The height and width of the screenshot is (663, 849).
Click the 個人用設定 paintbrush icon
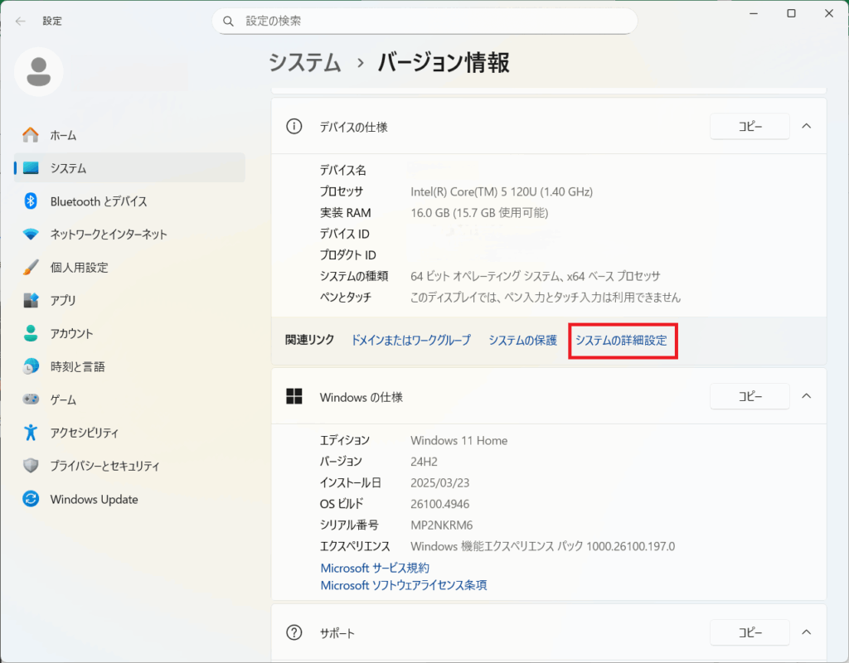[x=31, y=267]
